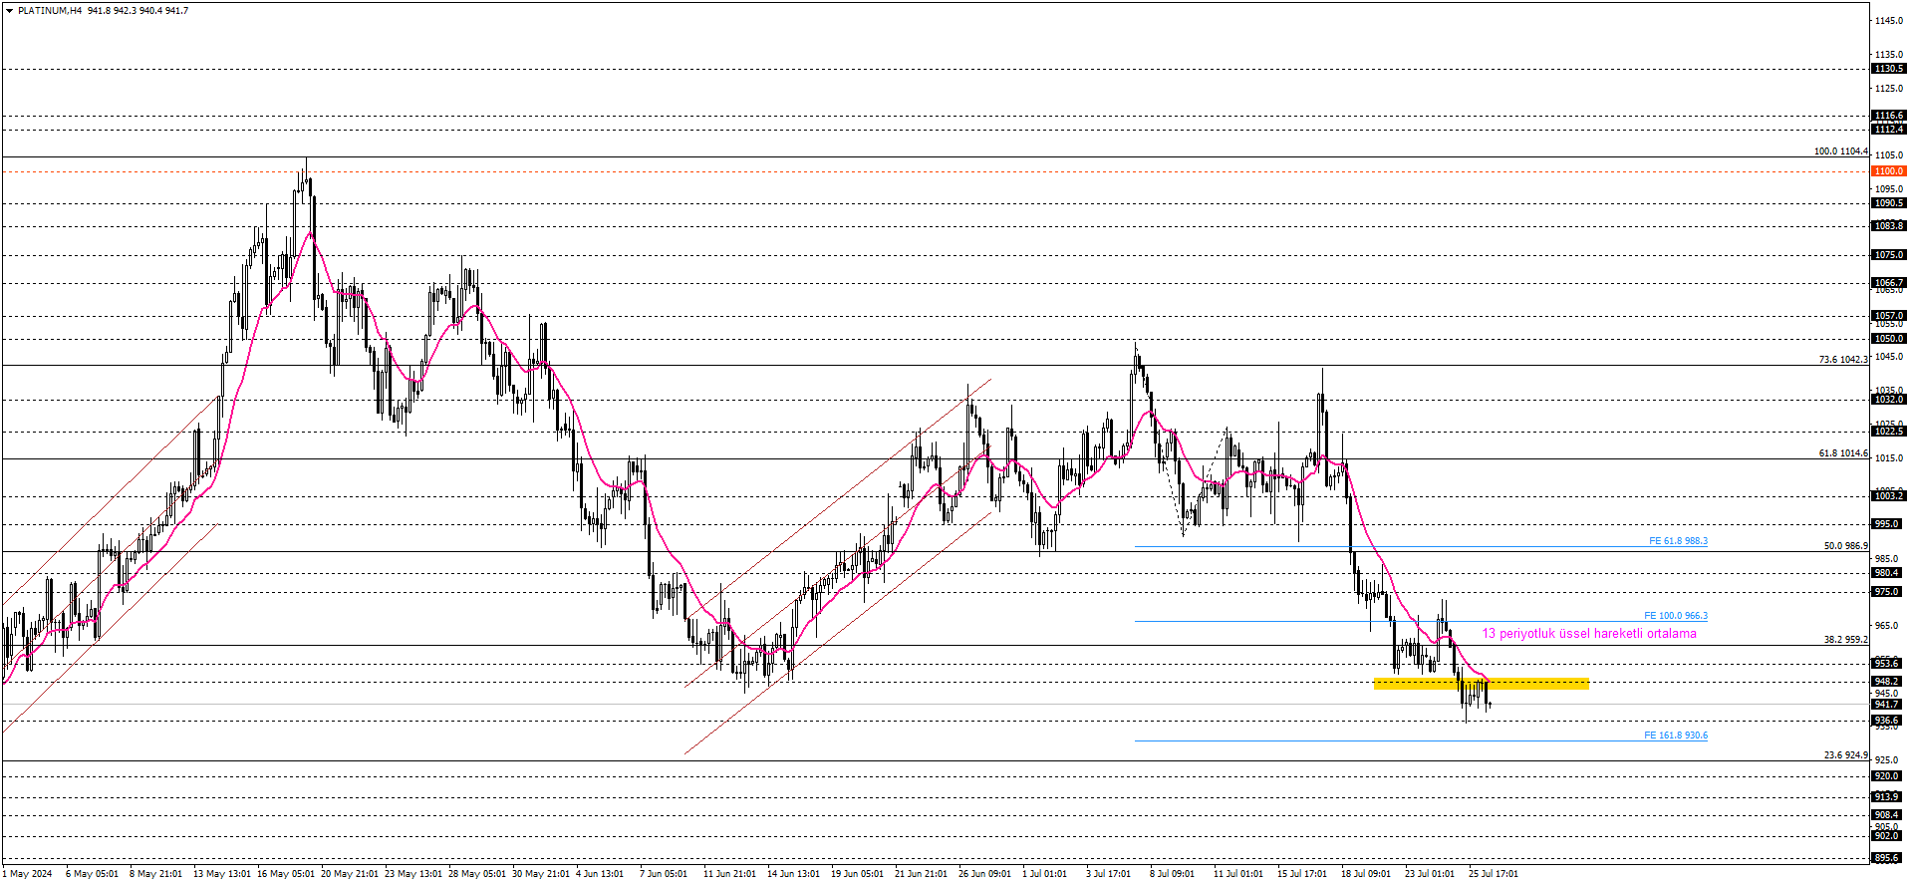Click the 895.6 price level tag
Viewport: 1909px width, 885px height.
point(1887,858)
